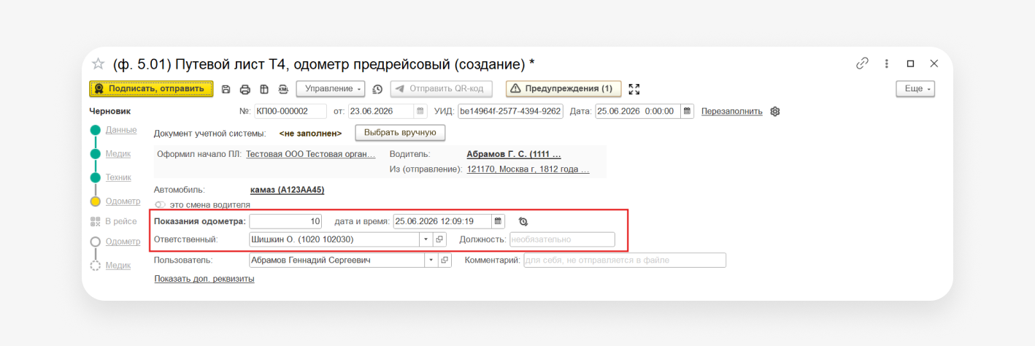This screenshot has height=346, width=1035.
Task: Click the Перезаполнить link
Action: 732,112
